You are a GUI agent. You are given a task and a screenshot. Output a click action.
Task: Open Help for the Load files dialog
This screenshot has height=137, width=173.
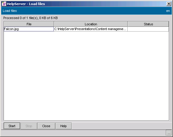[64, 126]
